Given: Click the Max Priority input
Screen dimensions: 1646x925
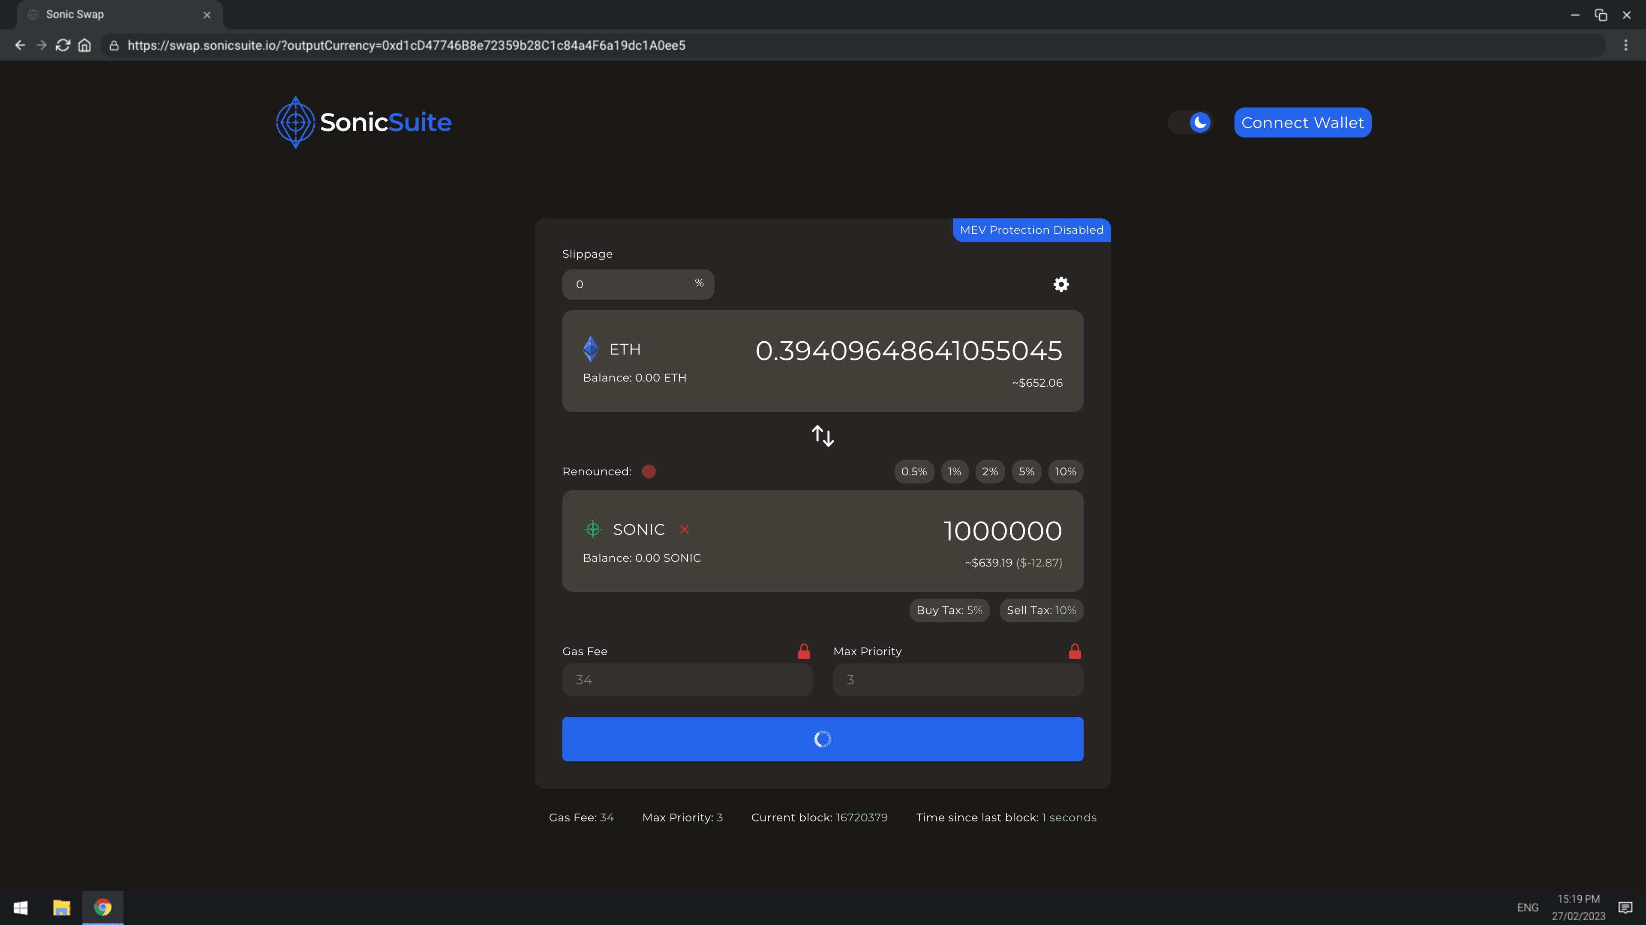Looking at the screenshot, I should (x=958, y=680).
